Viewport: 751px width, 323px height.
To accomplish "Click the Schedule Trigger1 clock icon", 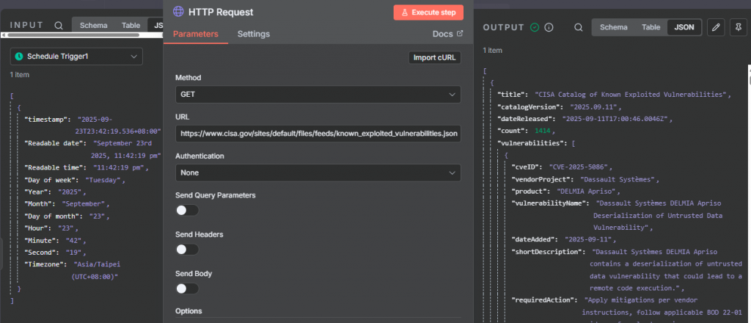I will [x=20, y=56].
